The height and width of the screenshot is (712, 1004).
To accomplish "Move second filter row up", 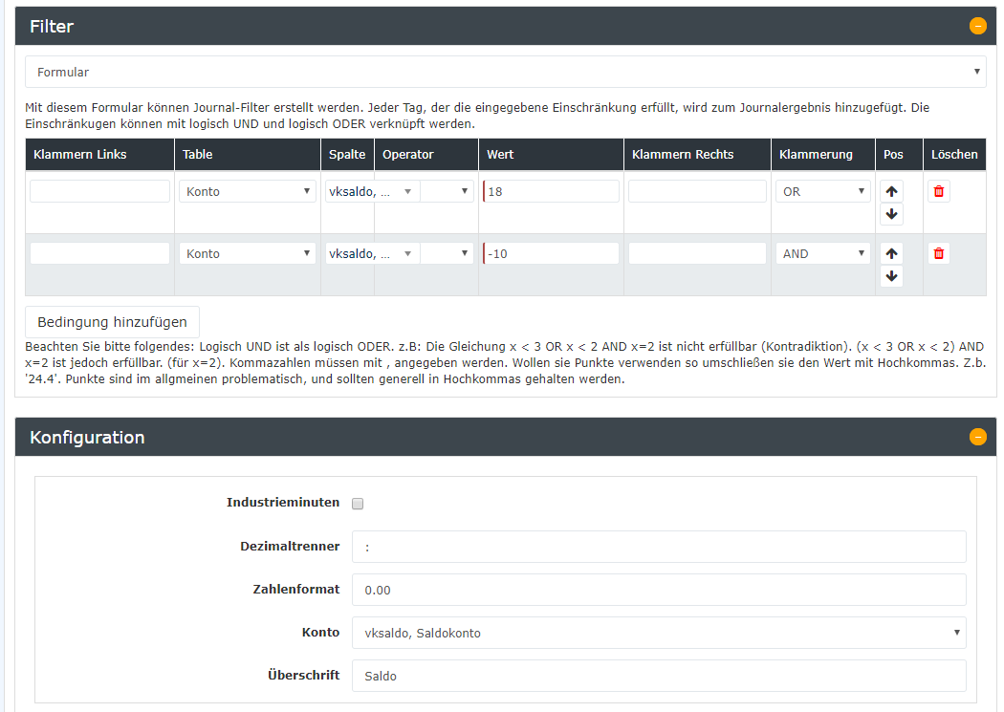I will pos(891,253).
